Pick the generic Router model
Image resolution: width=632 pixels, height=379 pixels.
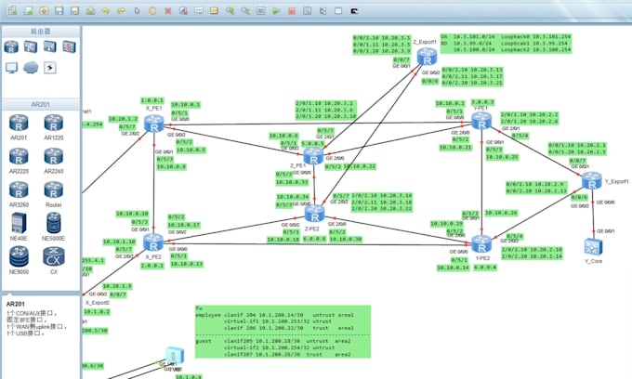[x=54, y=194]
